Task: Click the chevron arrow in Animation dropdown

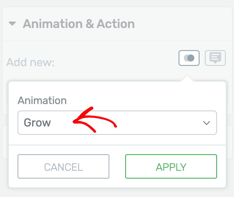Action: (207, 123)
